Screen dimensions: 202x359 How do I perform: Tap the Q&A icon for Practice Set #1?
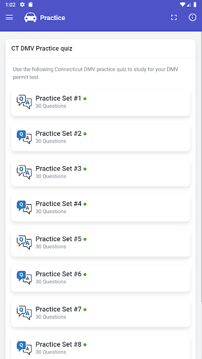[24, 102]
